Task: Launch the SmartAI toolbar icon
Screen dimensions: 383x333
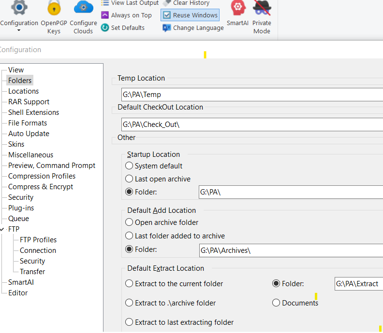Action: coord(237,8)
